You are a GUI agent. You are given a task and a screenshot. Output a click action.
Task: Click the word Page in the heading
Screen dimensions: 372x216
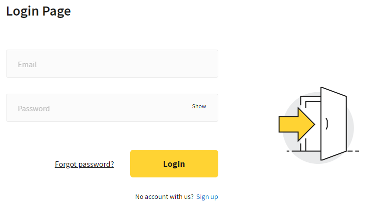tap(57, 11)
